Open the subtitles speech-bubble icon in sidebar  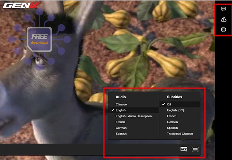pyautogui.click(x=223, y=9)
